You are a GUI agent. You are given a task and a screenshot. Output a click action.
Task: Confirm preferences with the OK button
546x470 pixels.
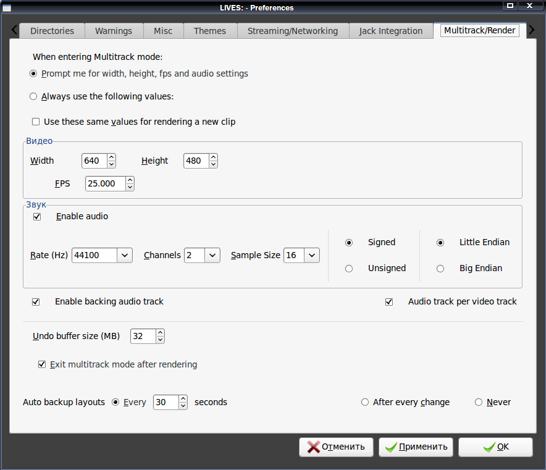click(x=495, y=447)
